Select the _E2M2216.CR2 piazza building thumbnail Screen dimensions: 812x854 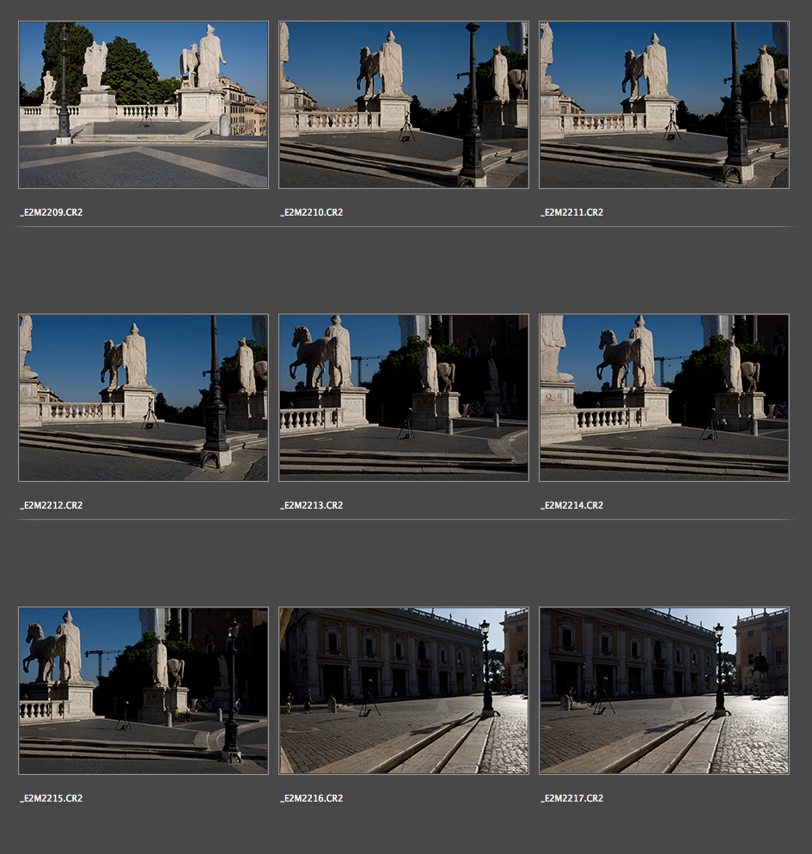(403, 691)
